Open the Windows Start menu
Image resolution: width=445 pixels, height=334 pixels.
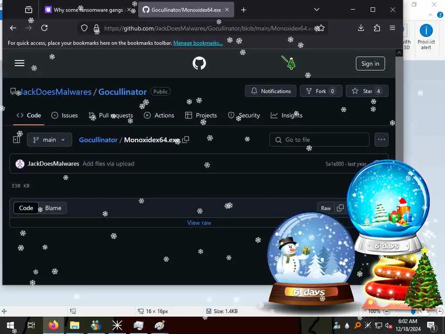click(10, 325)
